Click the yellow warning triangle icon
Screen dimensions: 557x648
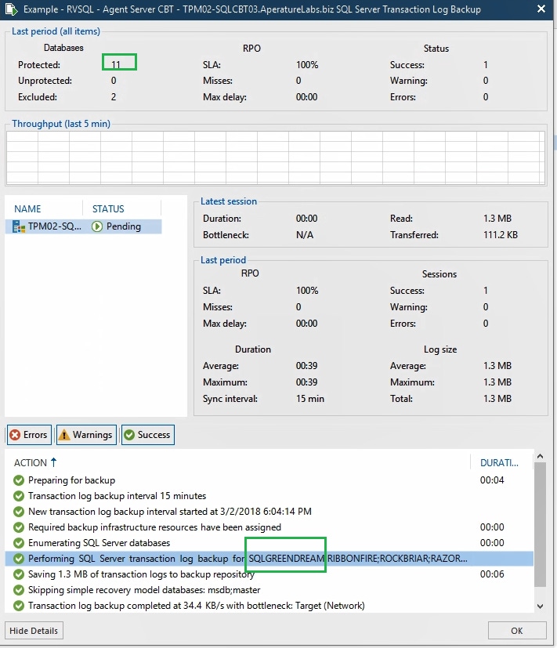click(64, 435)
